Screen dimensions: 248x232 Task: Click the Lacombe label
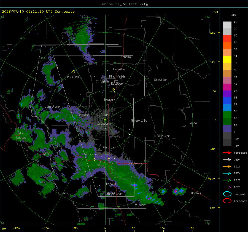click(119, 69)
